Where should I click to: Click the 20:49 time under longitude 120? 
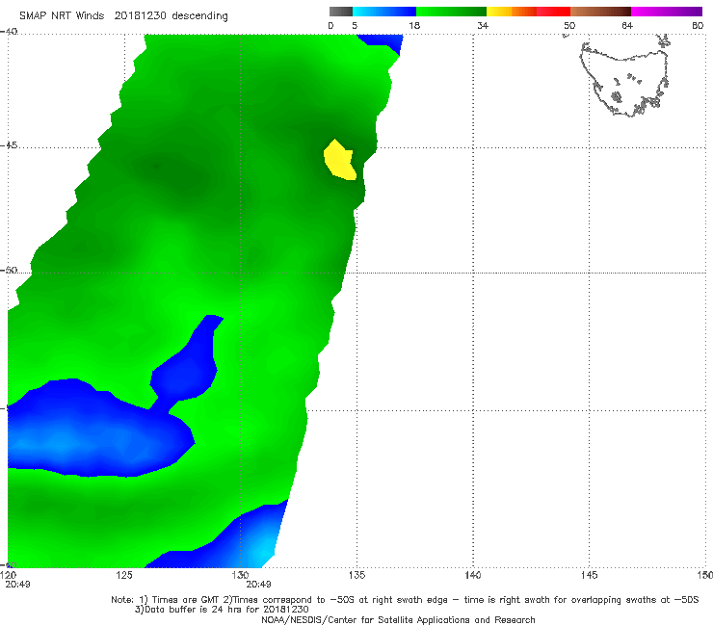click(x=17, y=585)
